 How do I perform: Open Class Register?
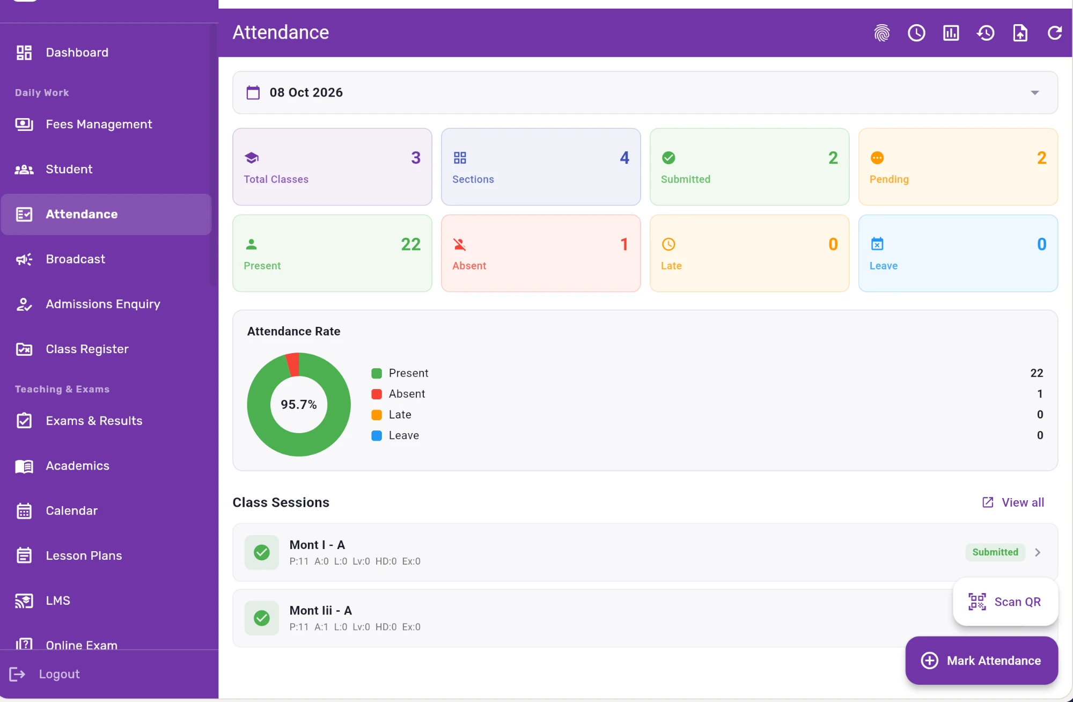106,349
